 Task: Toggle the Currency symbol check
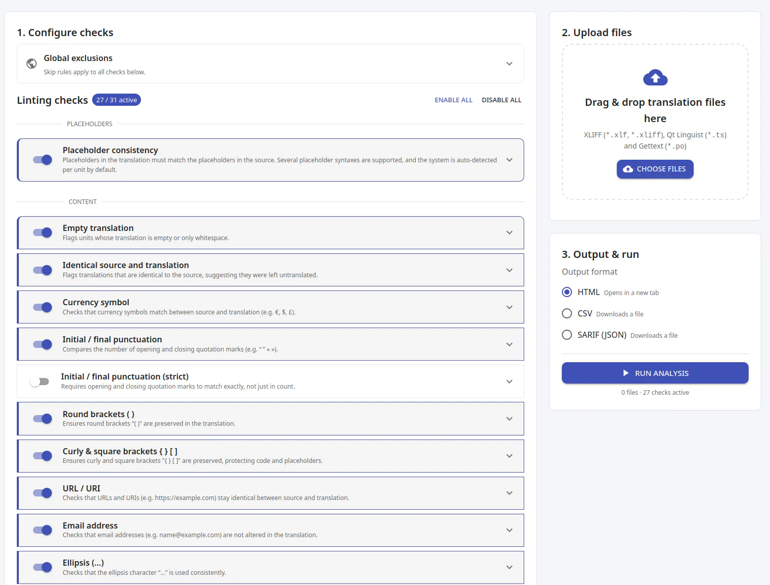point(43,307)
